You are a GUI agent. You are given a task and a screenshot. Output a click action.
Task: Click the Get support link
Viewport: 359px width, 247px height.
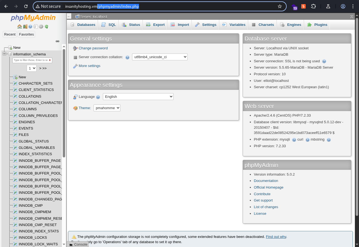[x=263, y=200]
